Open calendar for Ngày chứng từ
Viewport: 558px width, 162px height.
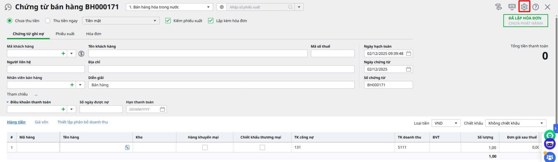pyautogui.click(x=408, y=69)
